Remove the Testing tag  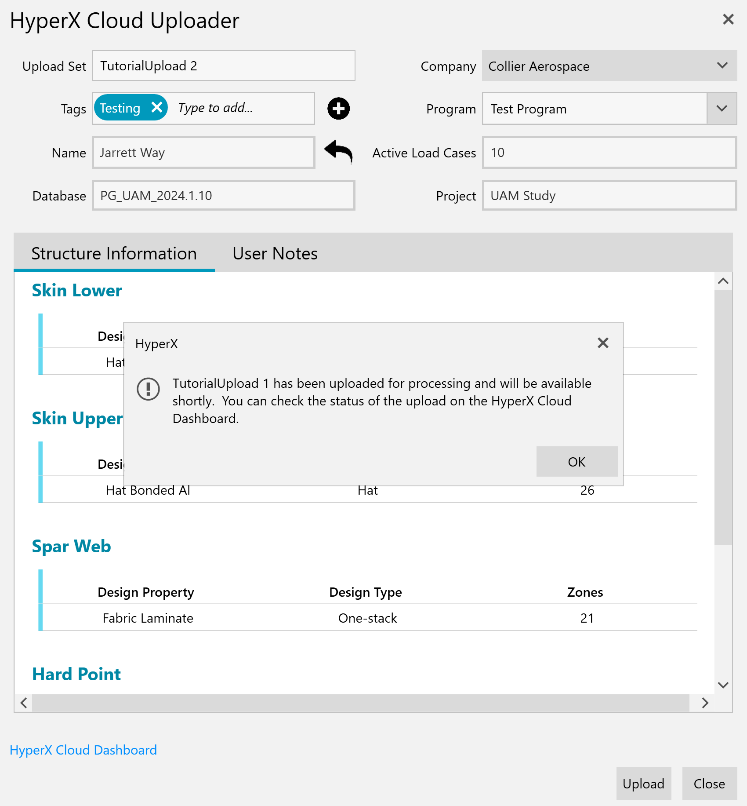[x=157, y=107]
